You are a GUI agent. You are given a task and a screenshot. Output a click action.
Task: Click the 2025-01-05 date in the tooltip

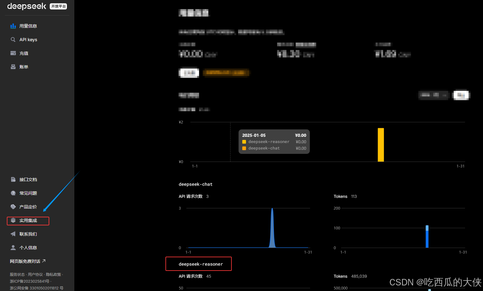click(254, 135)
